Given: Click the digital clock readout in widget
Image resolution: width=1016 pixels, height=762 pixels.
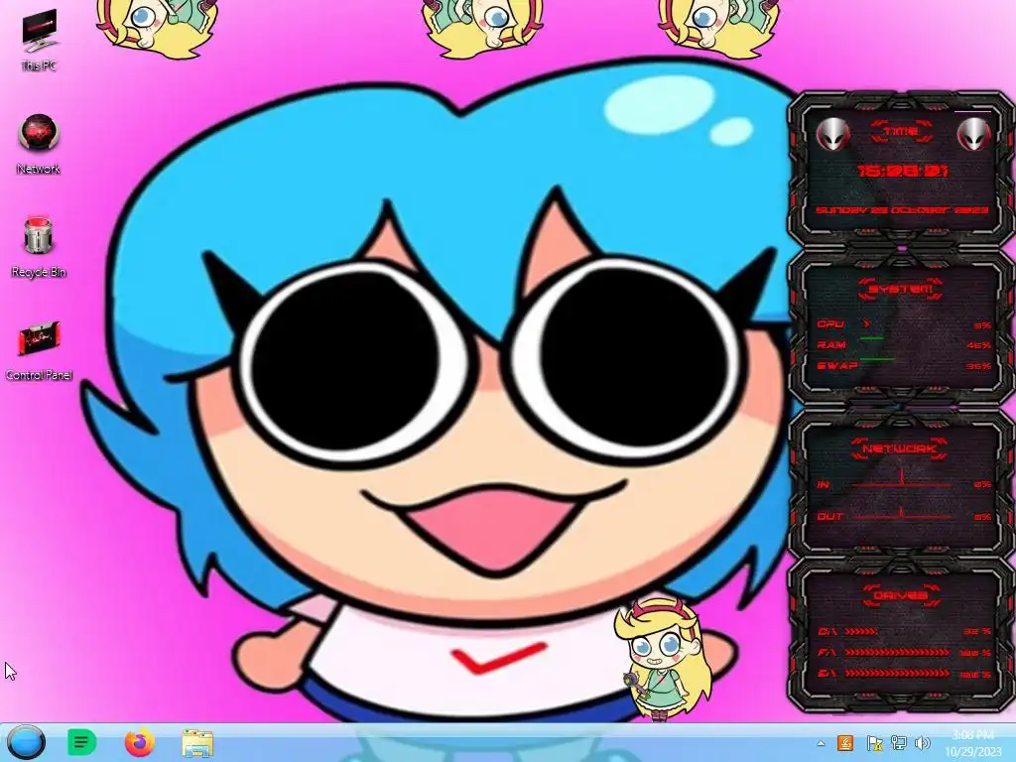Looking at the screenshot, I should pos(903,171).
